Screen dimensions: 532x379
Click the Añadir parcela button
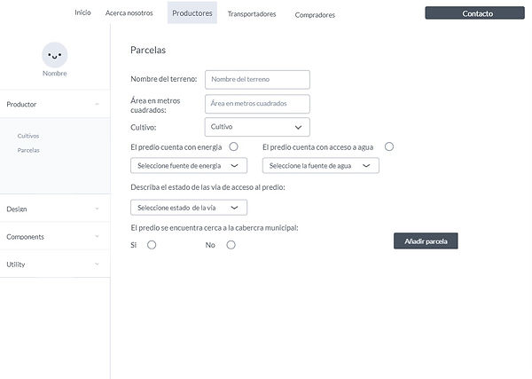point(426,241)
